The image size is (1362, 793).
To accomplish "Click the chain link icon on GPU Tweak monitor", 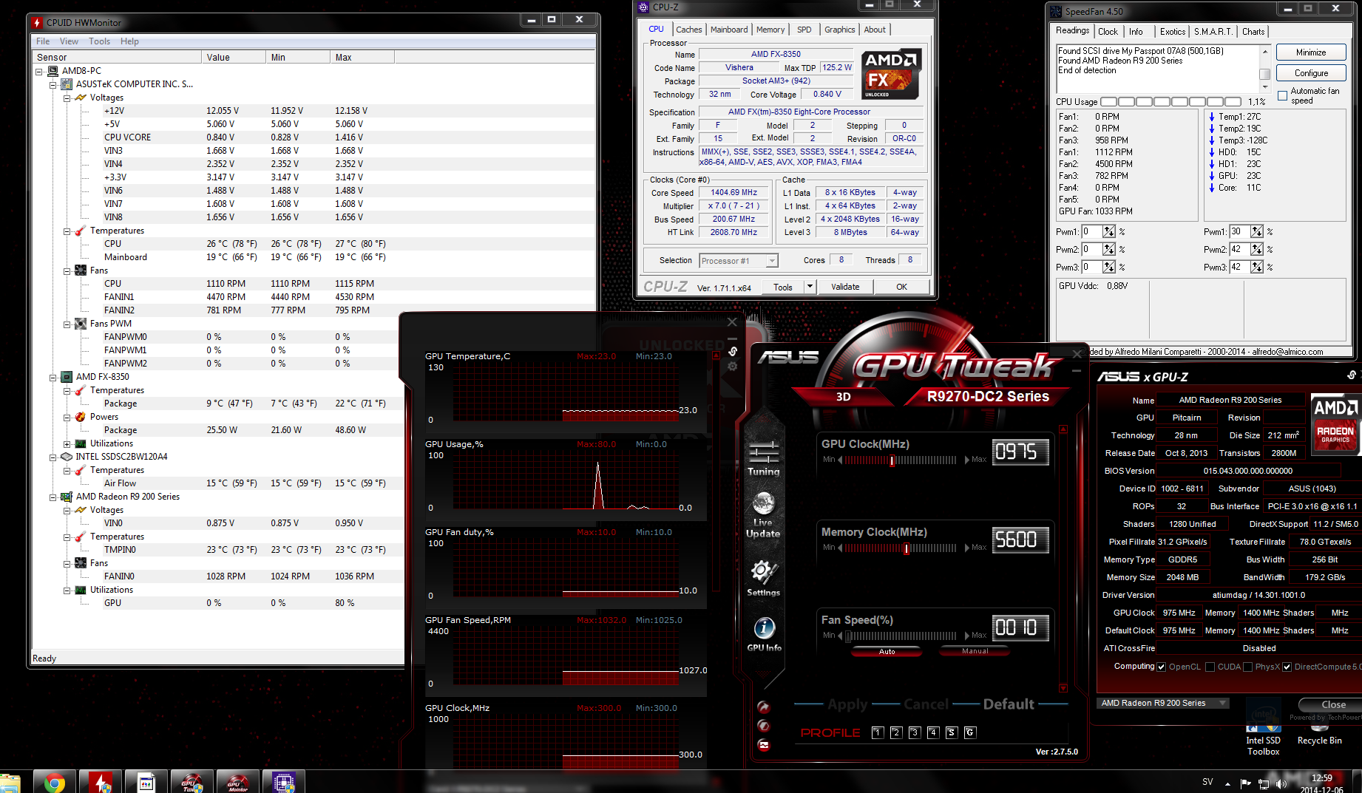I will (x=732, y=351).
